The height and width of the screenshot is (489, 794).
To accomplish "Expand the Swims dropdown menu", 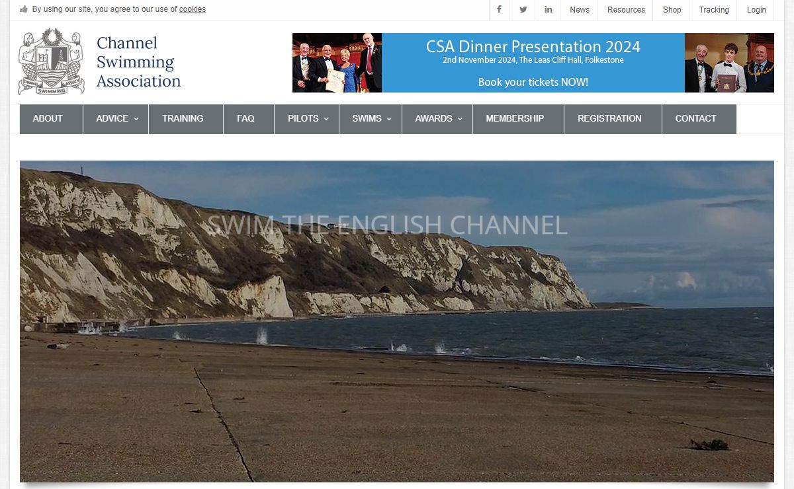I will [x=371, y=119].
